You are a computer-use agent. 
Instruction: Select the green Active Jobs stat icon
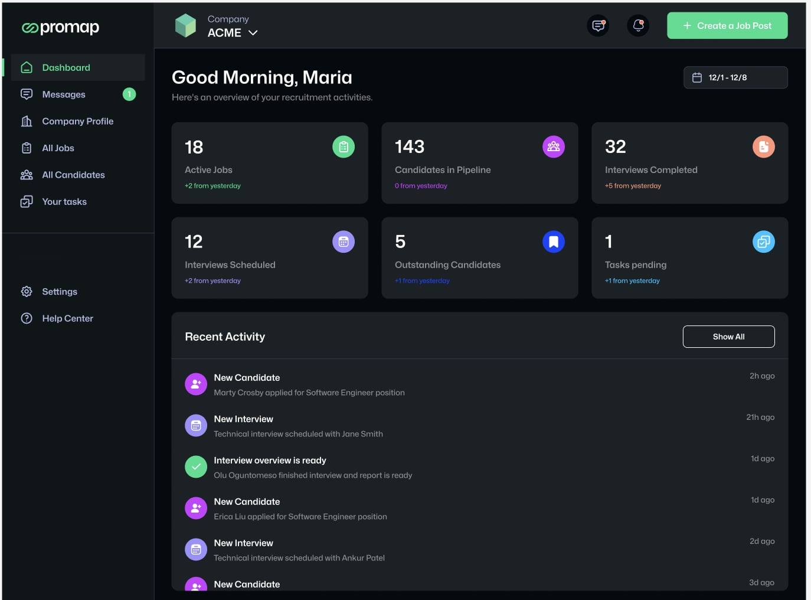[x=344, y=146]
